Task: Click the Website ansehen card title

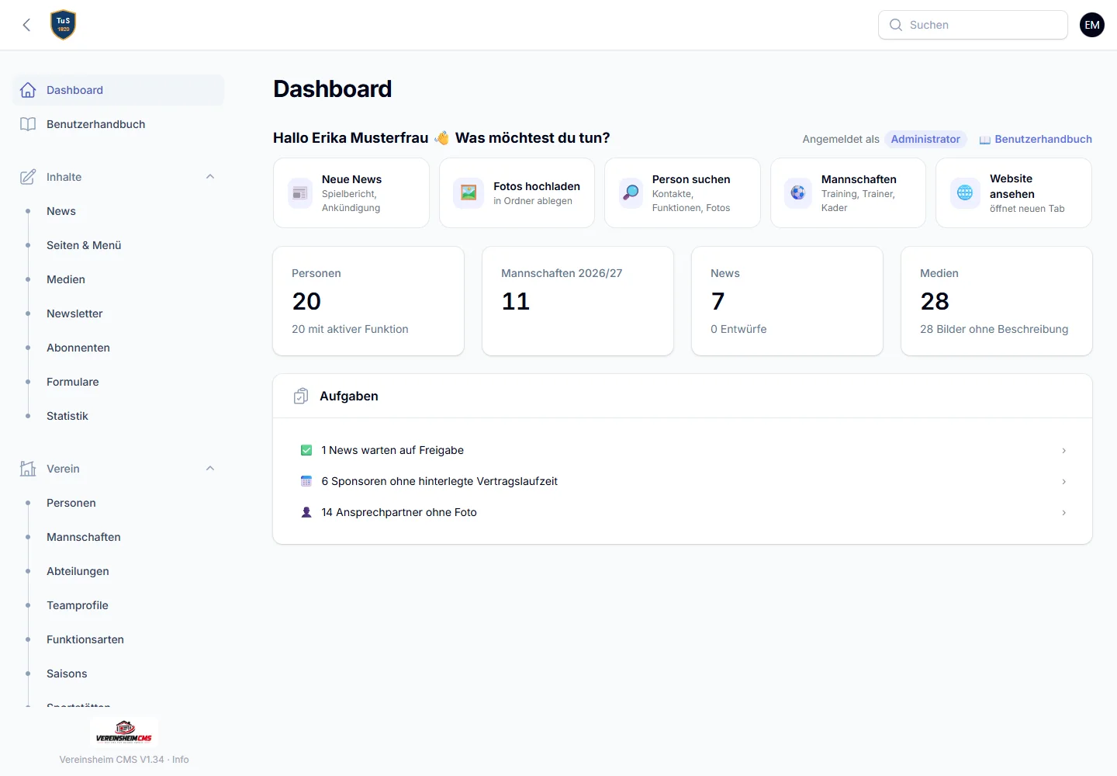Action: tap(1012, 186)
